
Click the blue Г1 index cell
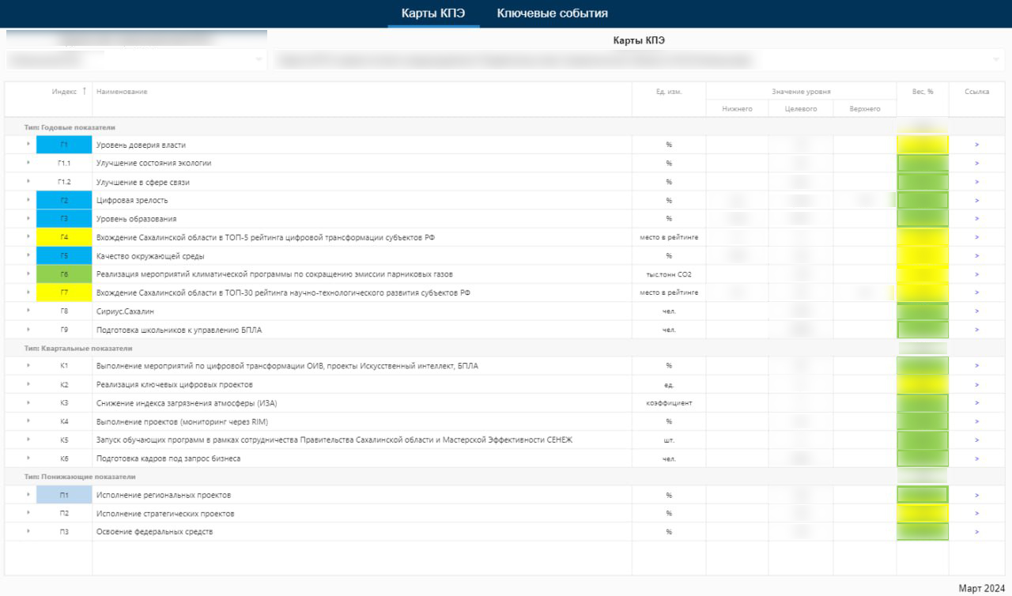[x=64, y=145]
